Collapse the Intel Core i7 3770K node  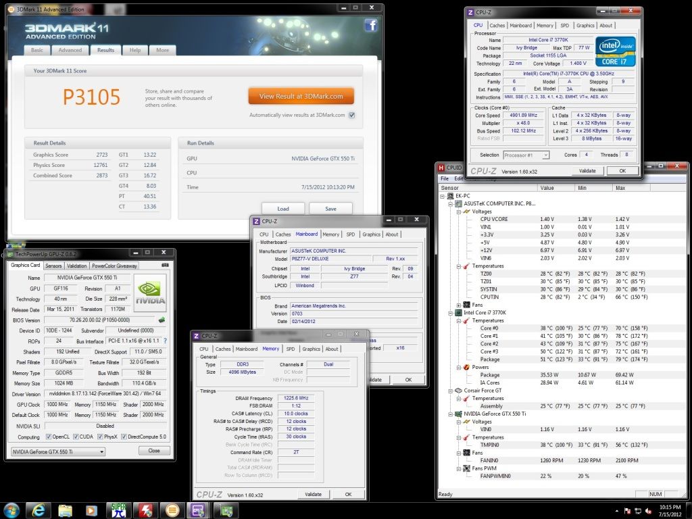[451, 313]
